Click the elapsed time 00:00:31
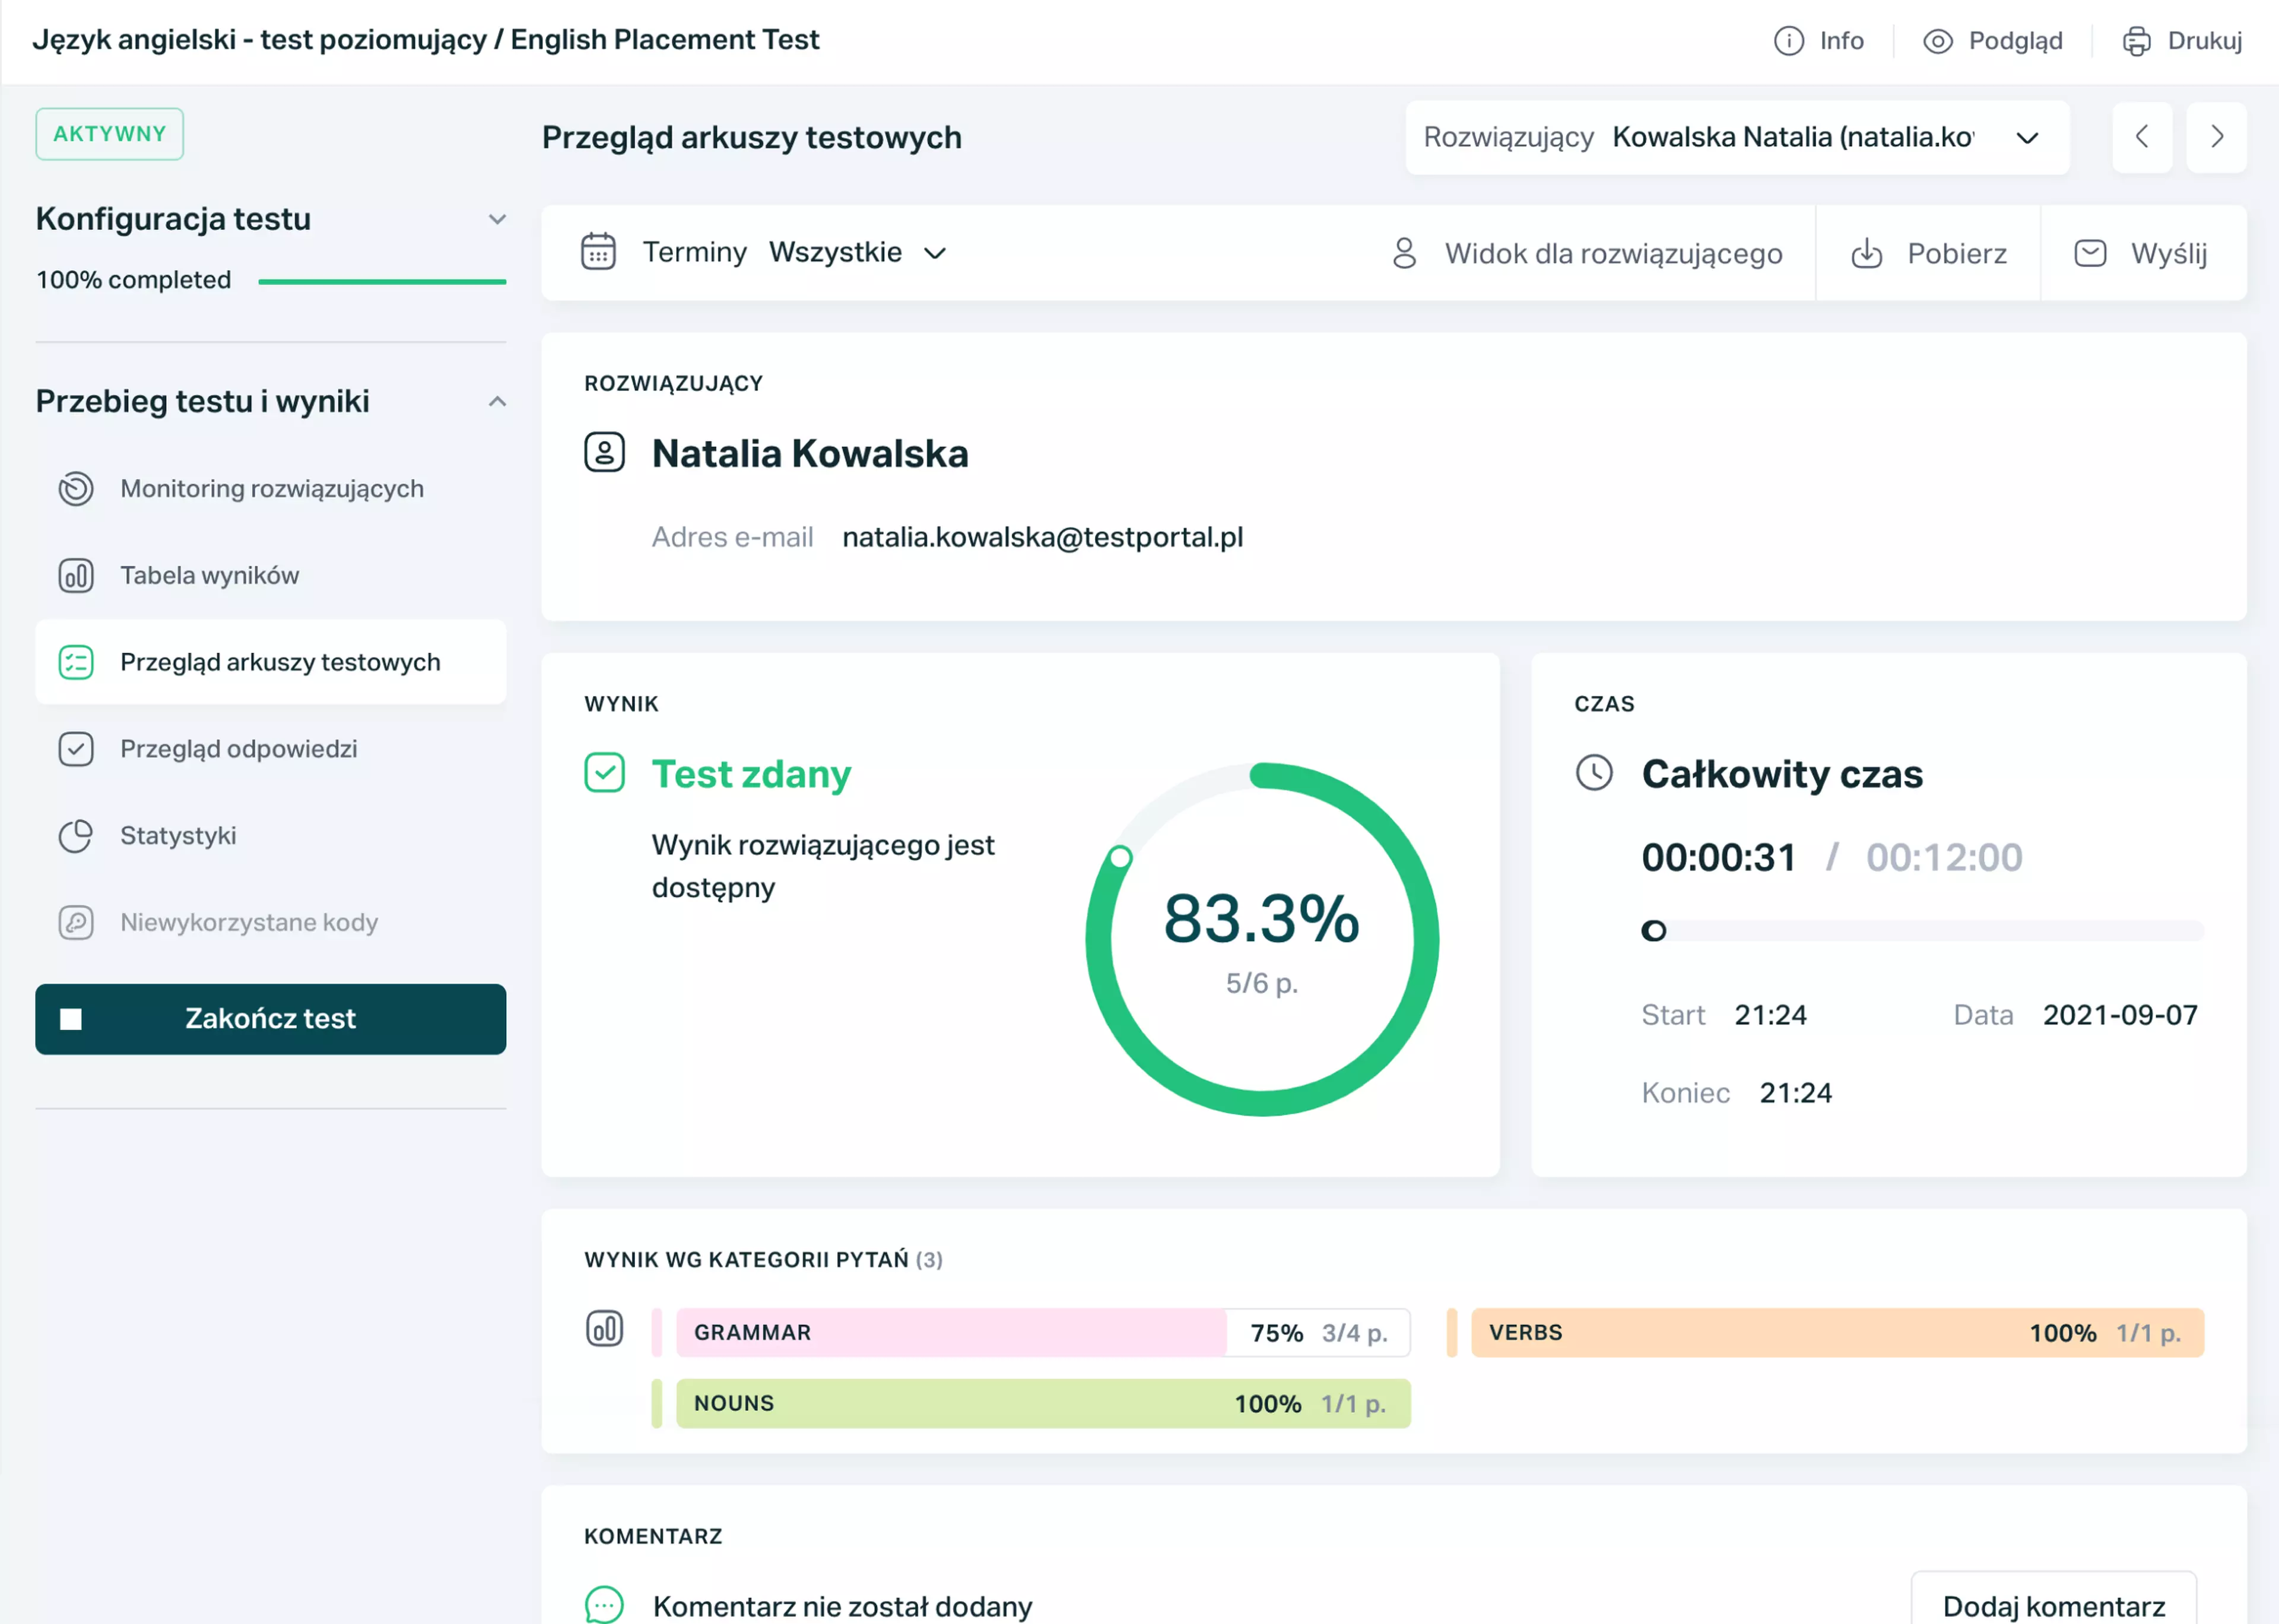Screen dimensions: 2279x1624 [x=1719, y=858]
